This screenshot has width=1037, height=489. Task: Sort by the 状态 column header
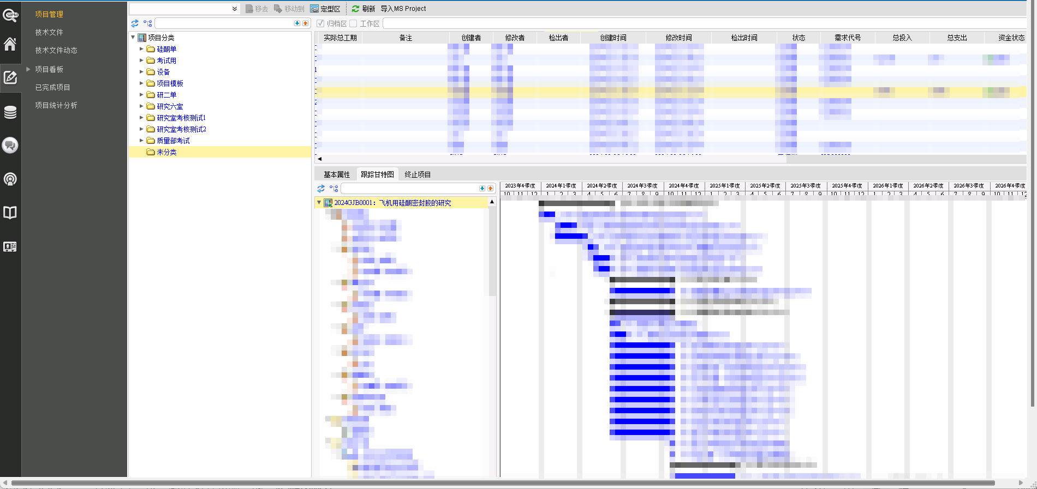798,38
